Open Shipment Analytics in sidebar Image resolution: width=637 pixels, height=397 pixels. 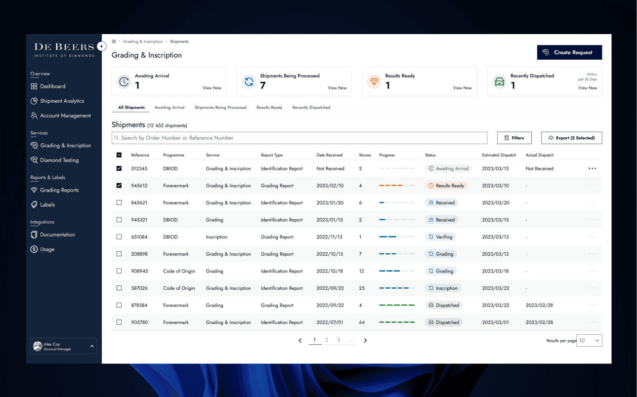pos(57,101)
